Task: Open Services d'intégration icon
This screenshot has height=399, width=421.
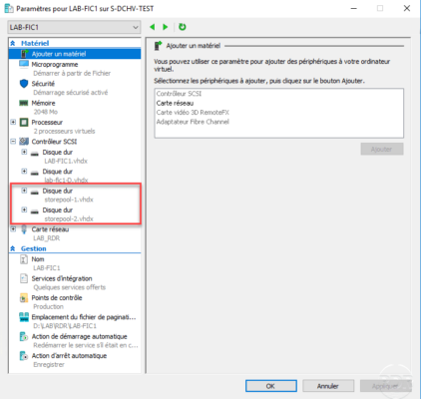Action: (24, 278)
